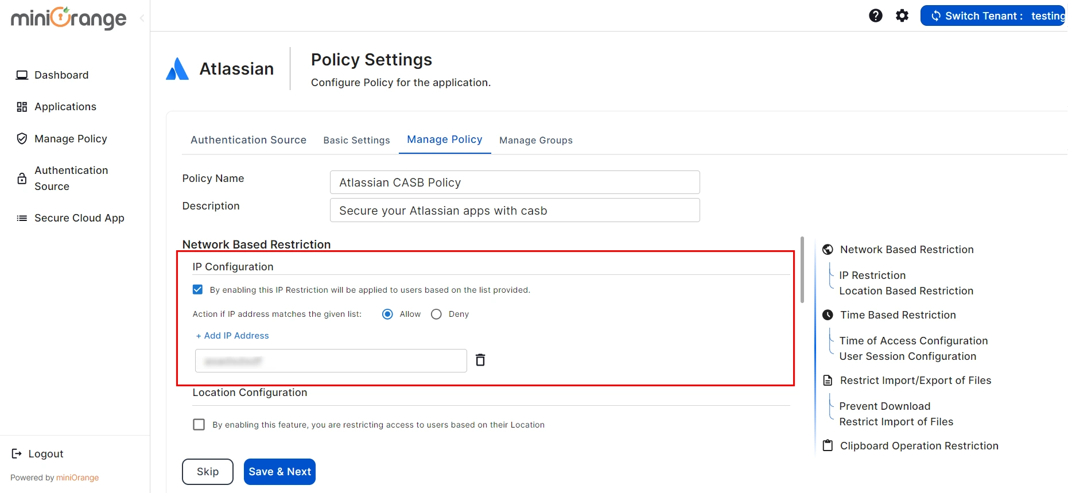Click the Clipboard Operation clipboard icon
The image size is (1068, 493).
828,445
